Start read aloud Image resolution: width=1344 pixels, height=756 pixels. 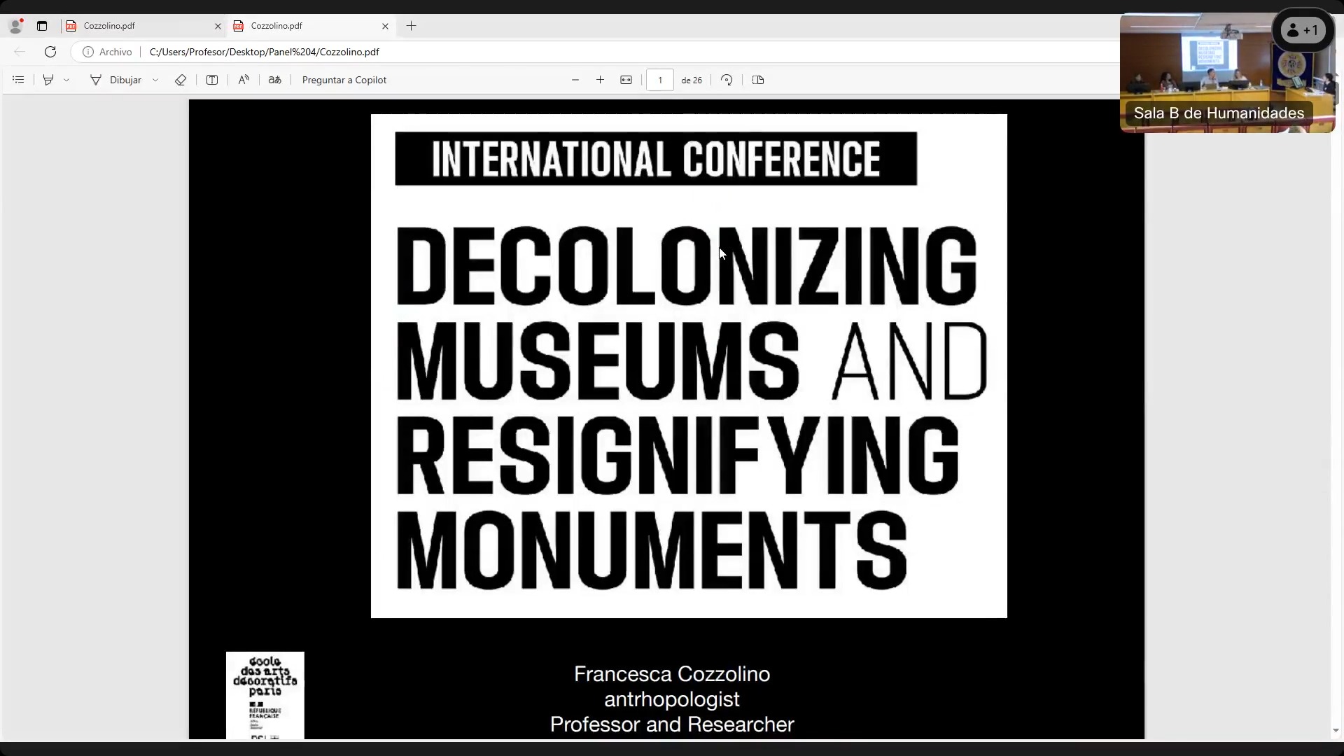coord(244,80)
